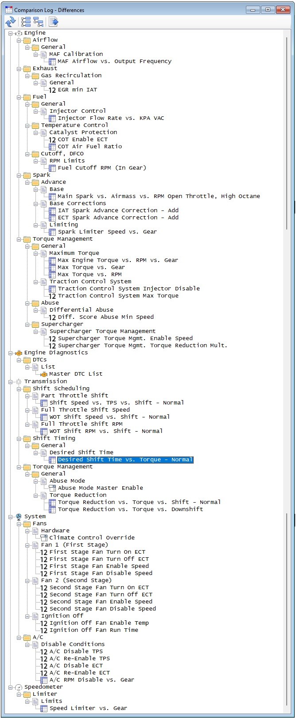Select MAF Airflow vs. Output Frequency table
Screen dimensions: 296x718
click(x=114, y=61)
